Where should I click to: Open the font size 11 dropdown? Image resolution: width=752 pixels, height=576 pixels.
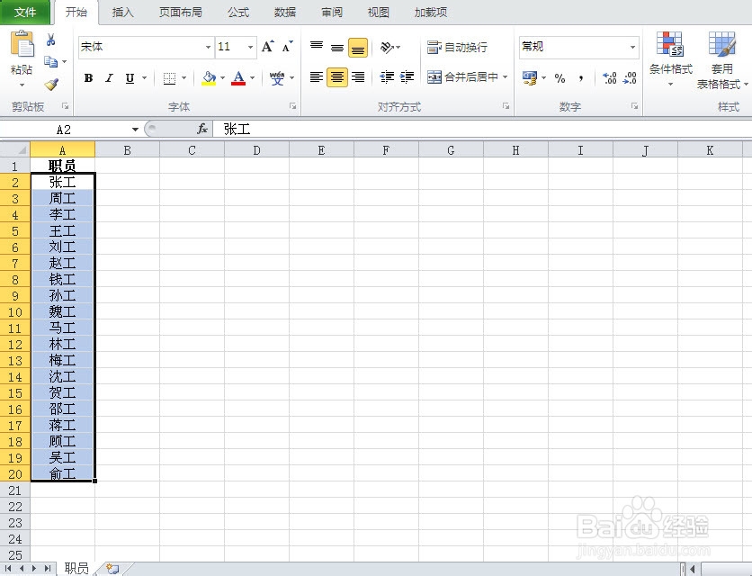coord(250,47)
